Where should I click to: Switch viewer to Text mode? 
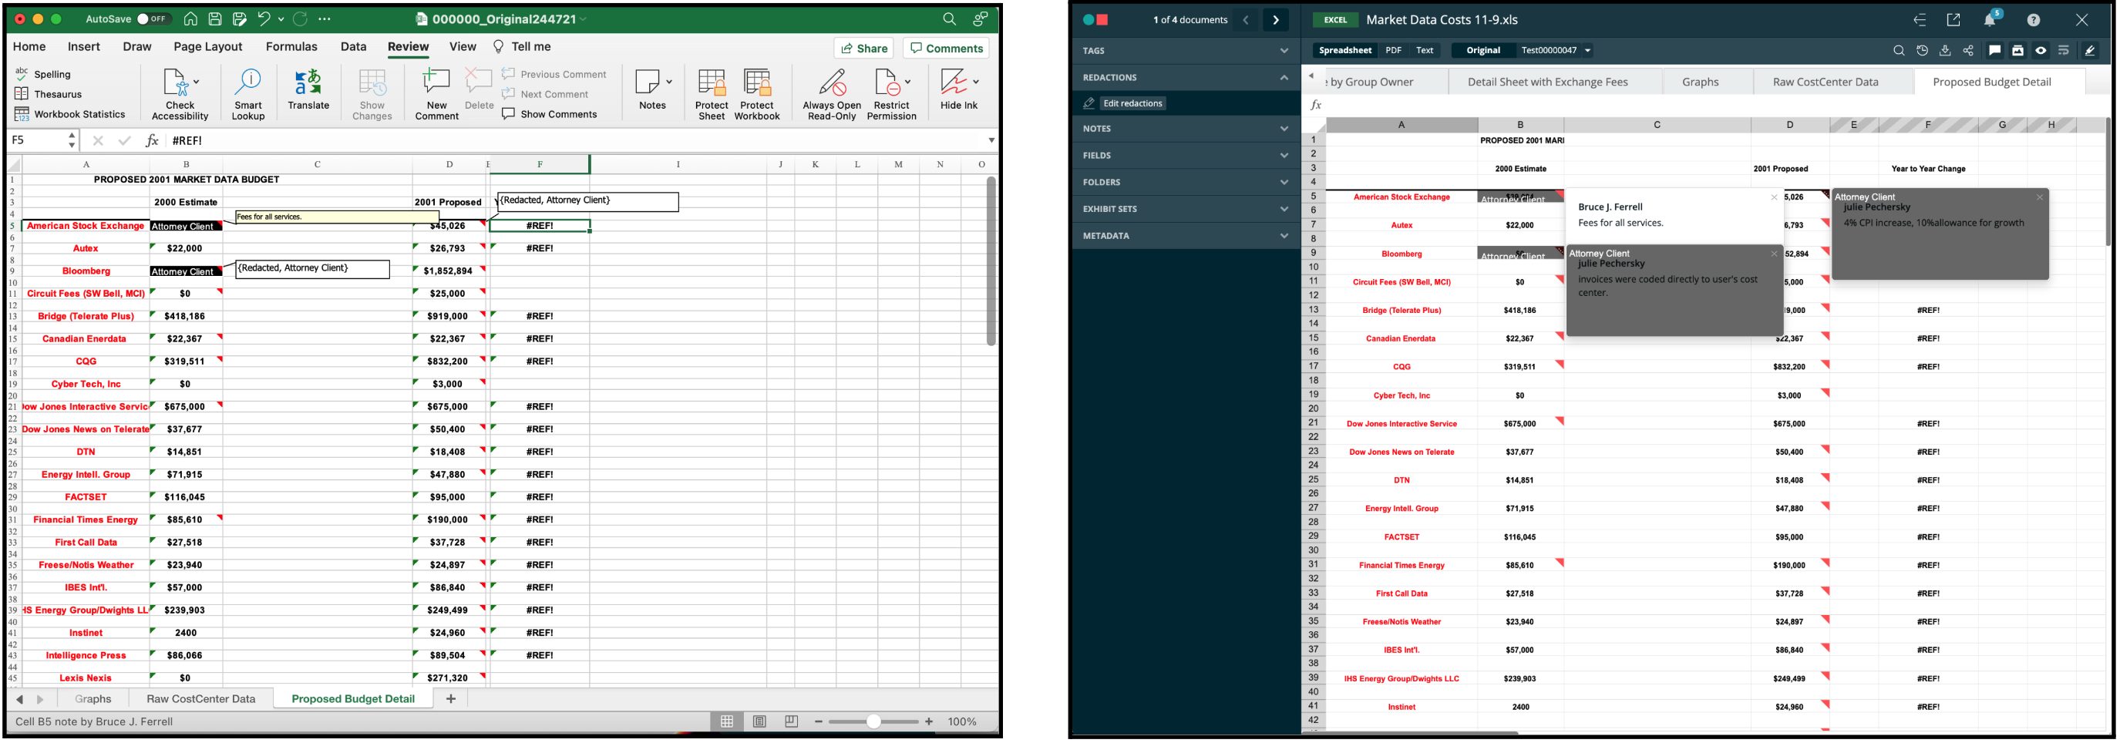point(1425,51)
